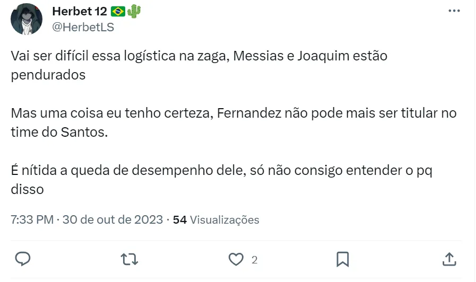This screenshot has height=282, width=476.
Task: Open the Herbet 12 display name link
Action: [80, 11]
